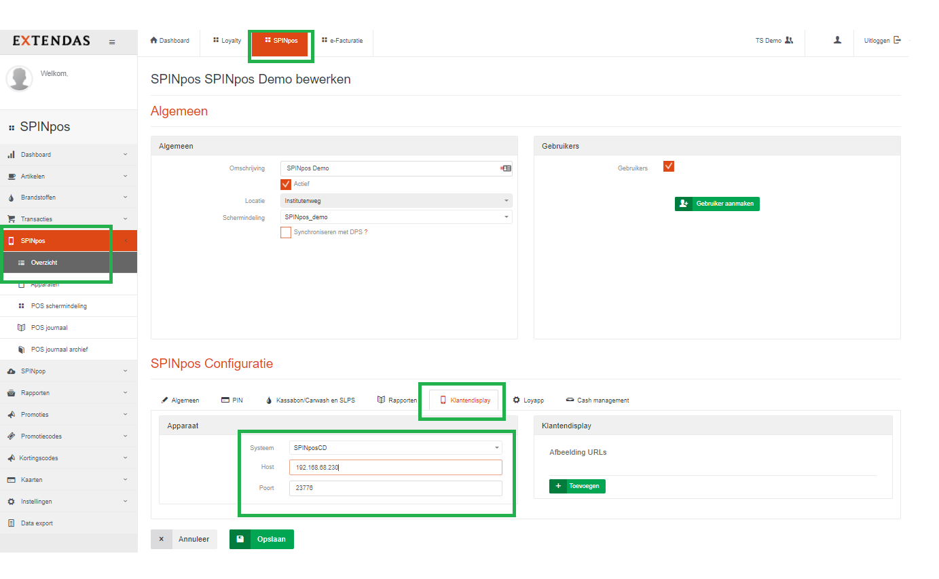Click the Rapporten printer icon in sidebar
This screenshot has height=579, width=939.
click(x=11, y=393)
